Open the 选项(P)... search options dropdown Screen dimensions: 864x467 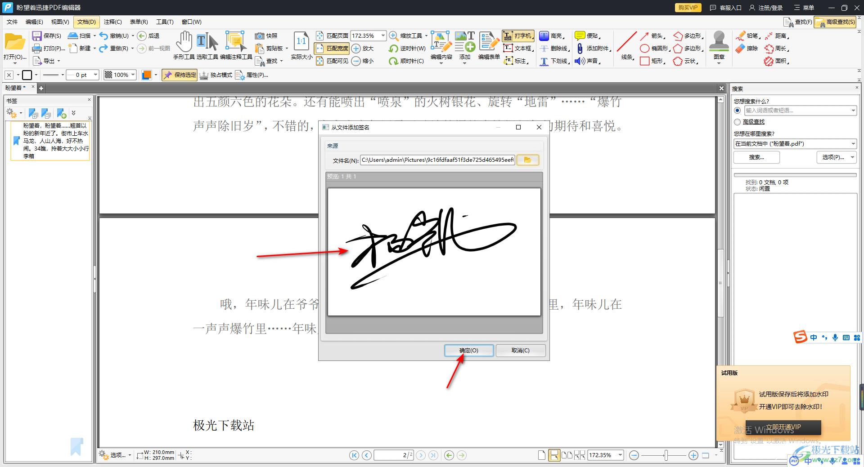click(837, 157)
